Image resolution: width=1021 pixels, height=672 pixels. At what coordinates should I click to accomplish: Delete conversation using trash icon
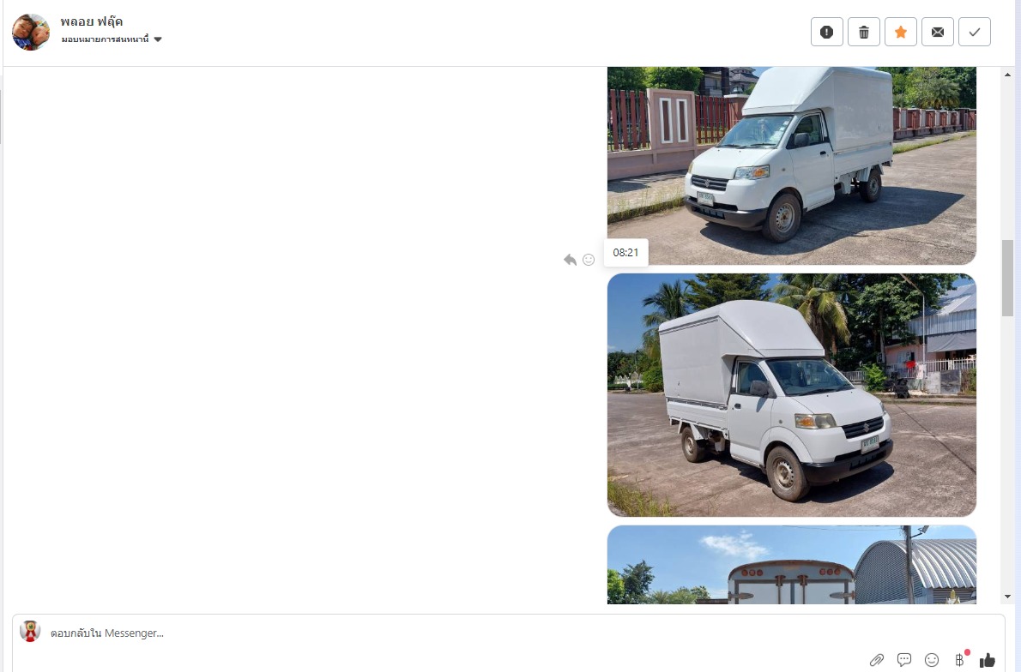click(x=863, y=32)
